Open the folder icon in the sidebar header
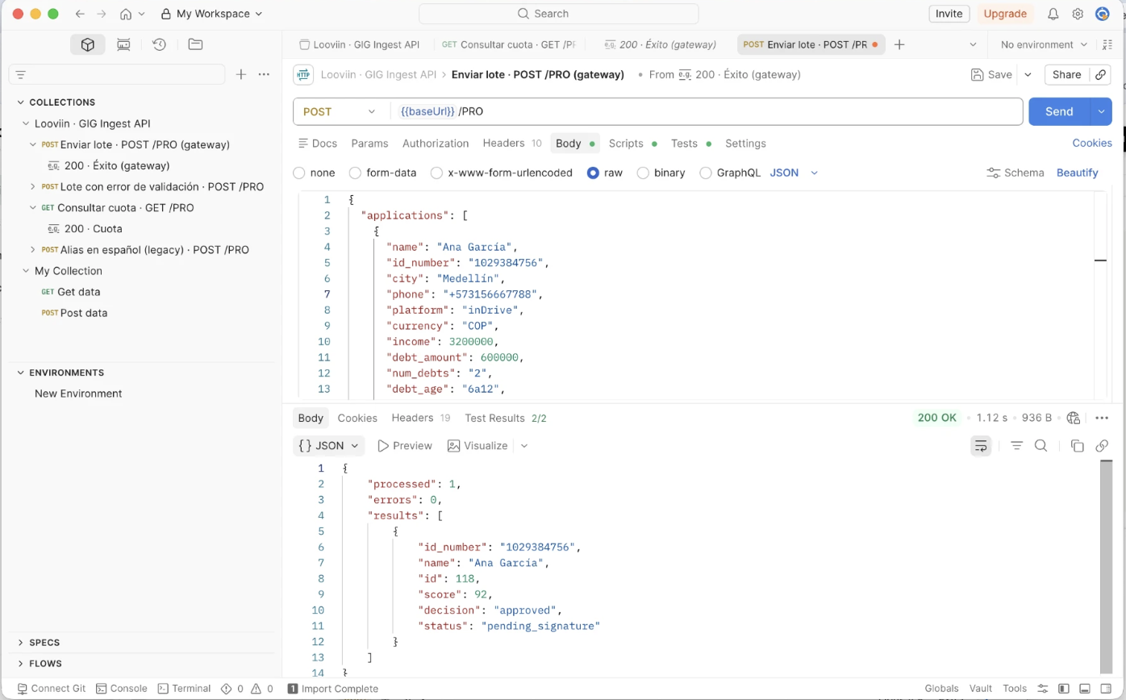 pyautogui.click(x=195, y=45)
